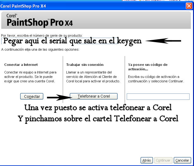This screenshot has width=194, height=166.
Task: Click the 'A continuación elija una de las siguientes opciones' text
Action: (40, 50)
